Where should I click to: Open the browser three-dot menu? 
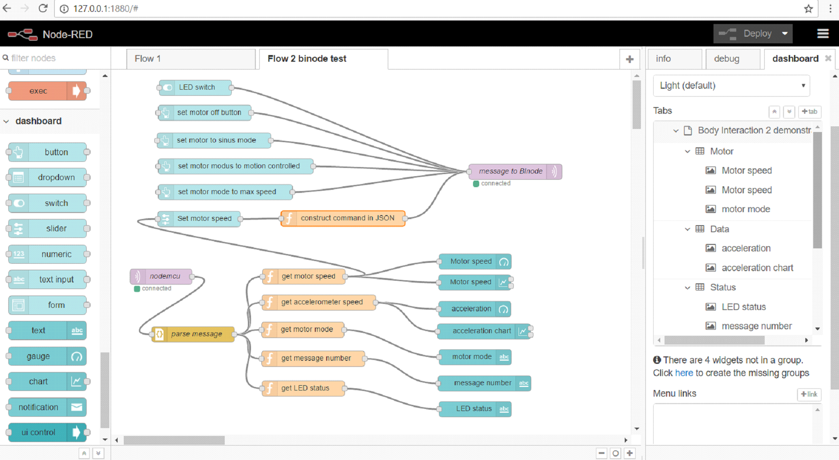point(830,9)
